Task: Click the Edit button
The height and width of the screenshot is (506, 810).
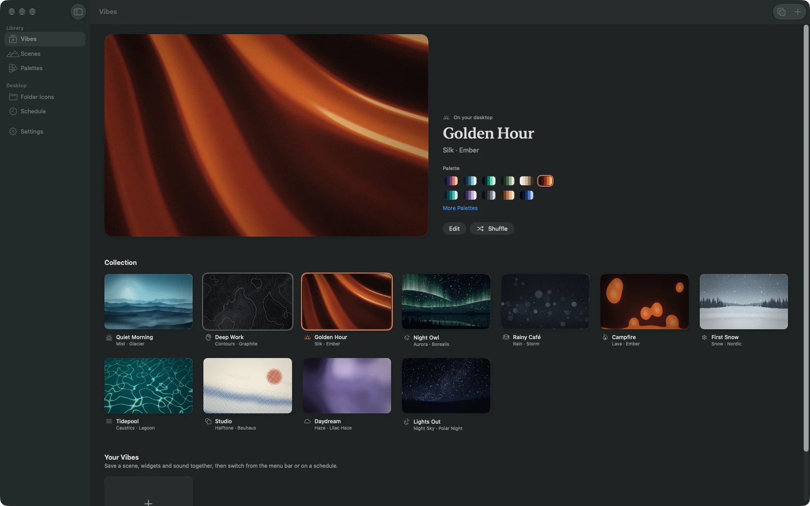Action: [454, 228]
